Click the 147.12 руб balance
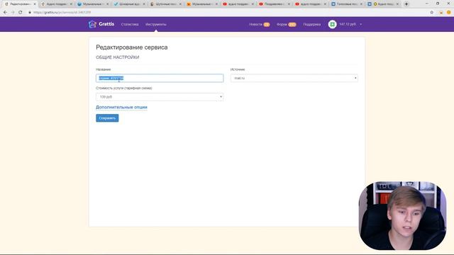 [348, 24]
